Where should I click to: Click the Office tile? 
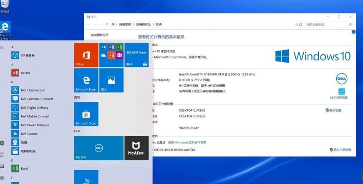86,55
